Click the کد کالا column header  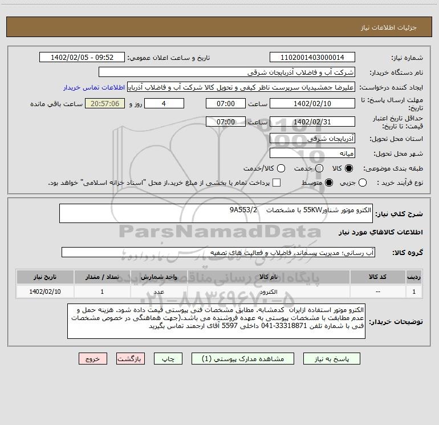pyautogui.click(x=377, y=277)
